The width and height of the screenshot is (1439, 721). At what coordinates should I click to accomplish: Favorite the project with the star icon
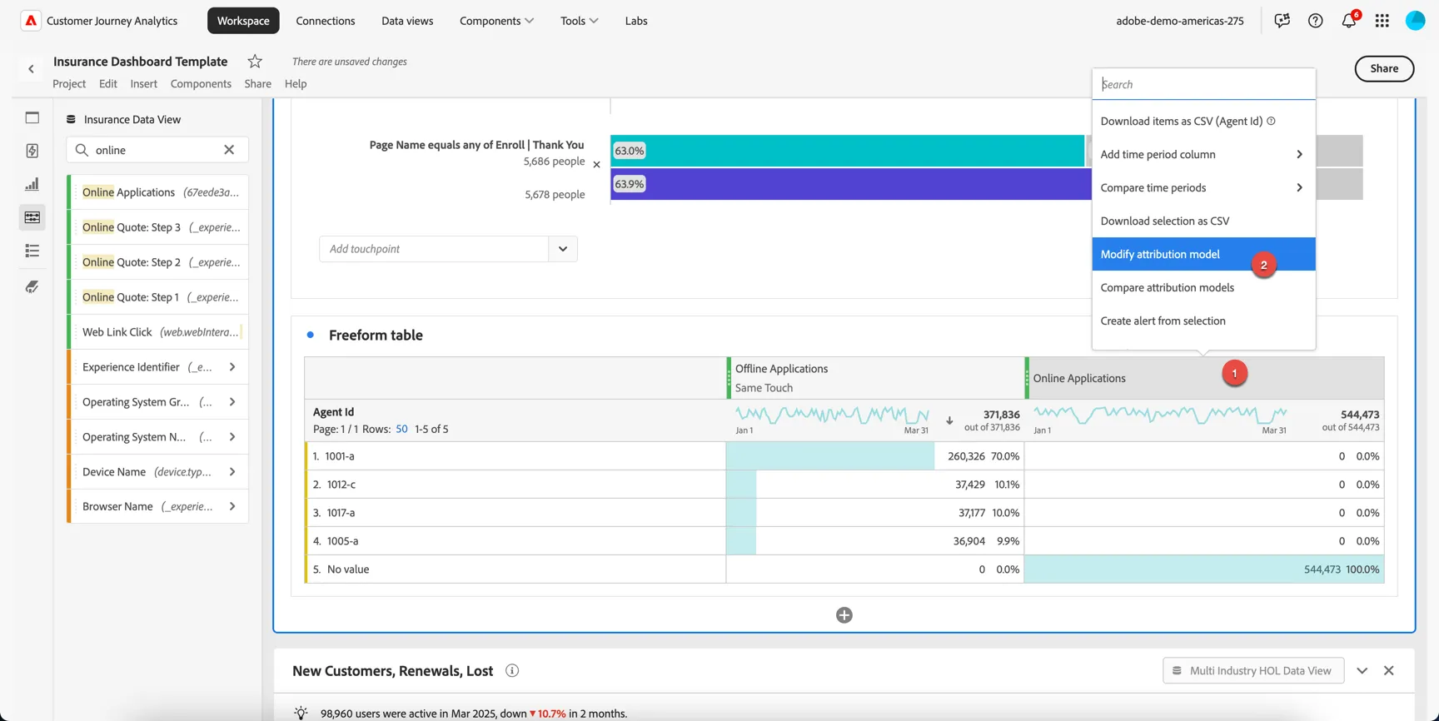point(255,62)
